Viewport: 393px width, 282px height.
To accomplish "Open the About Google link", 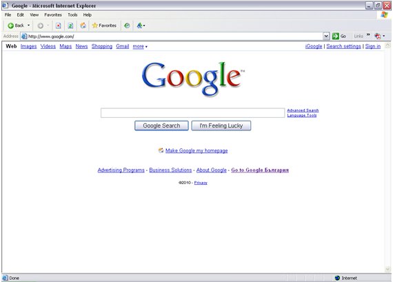I will tap(211, 170).
